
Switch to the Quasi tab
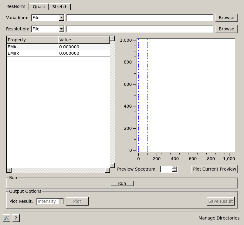point(39,7)
